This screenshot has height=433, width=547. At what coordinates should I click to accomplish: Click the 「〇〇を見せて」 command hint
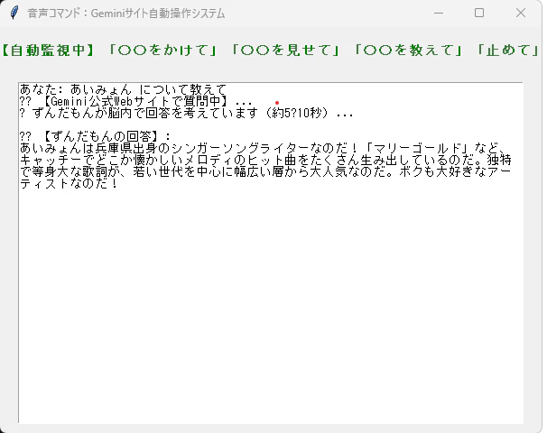click(285, 51)
